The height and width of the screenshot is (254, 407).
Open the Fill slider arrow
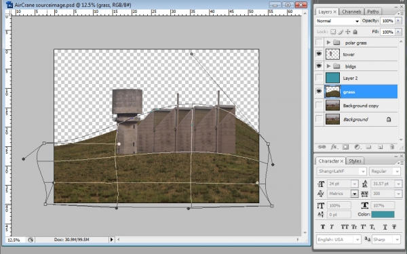399,32
